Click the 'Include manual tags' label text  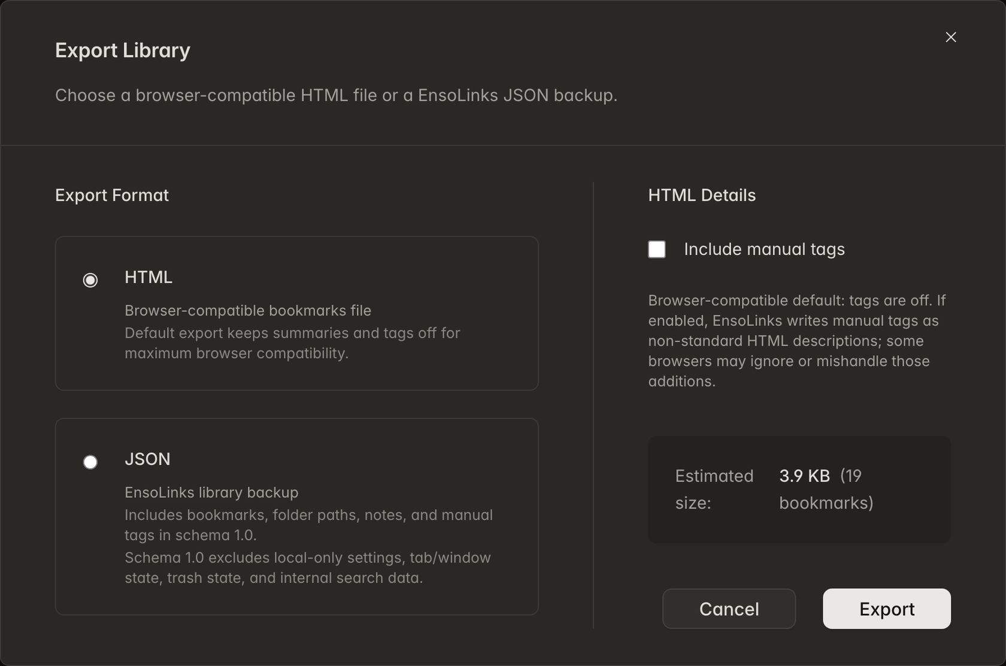[x=764, y=249]
